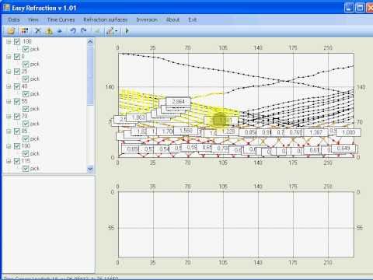The image size is (373, 280).
Task: Open the Refraction surfaces menu
Action: (x=106, y=19)
